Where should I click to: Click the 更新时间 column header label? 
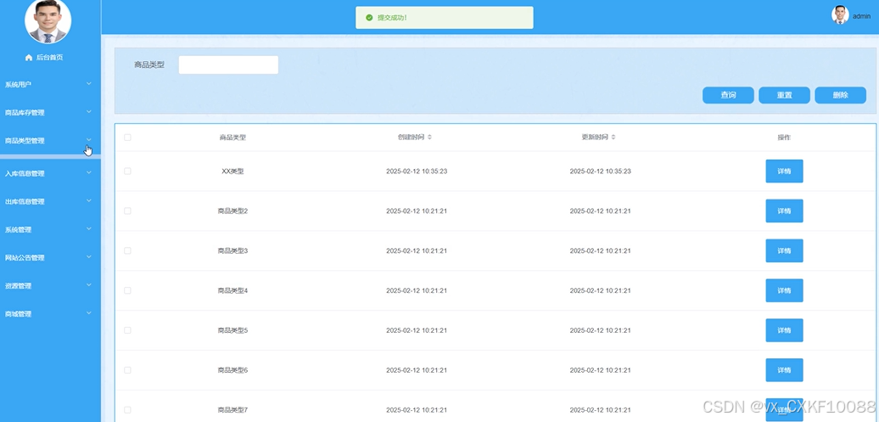[595, 138]
